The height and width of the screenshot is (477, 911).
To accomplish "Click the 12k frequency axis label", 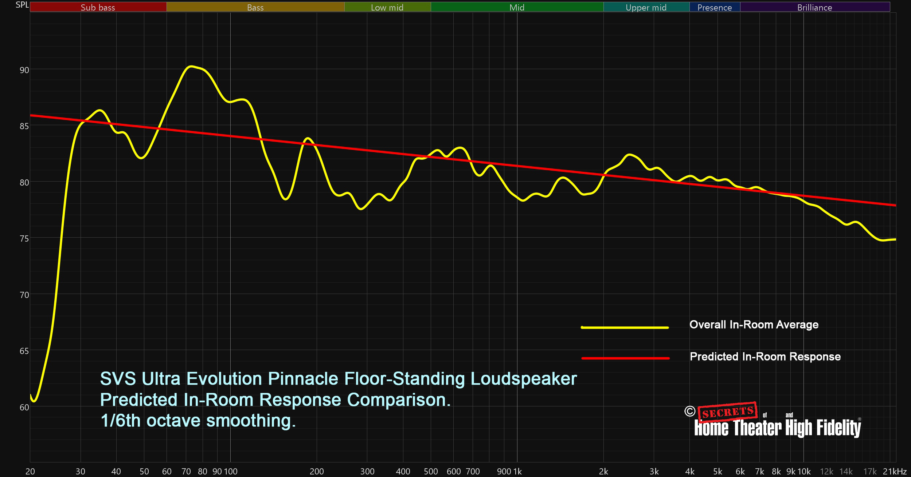I will click(x=826, y=472).
